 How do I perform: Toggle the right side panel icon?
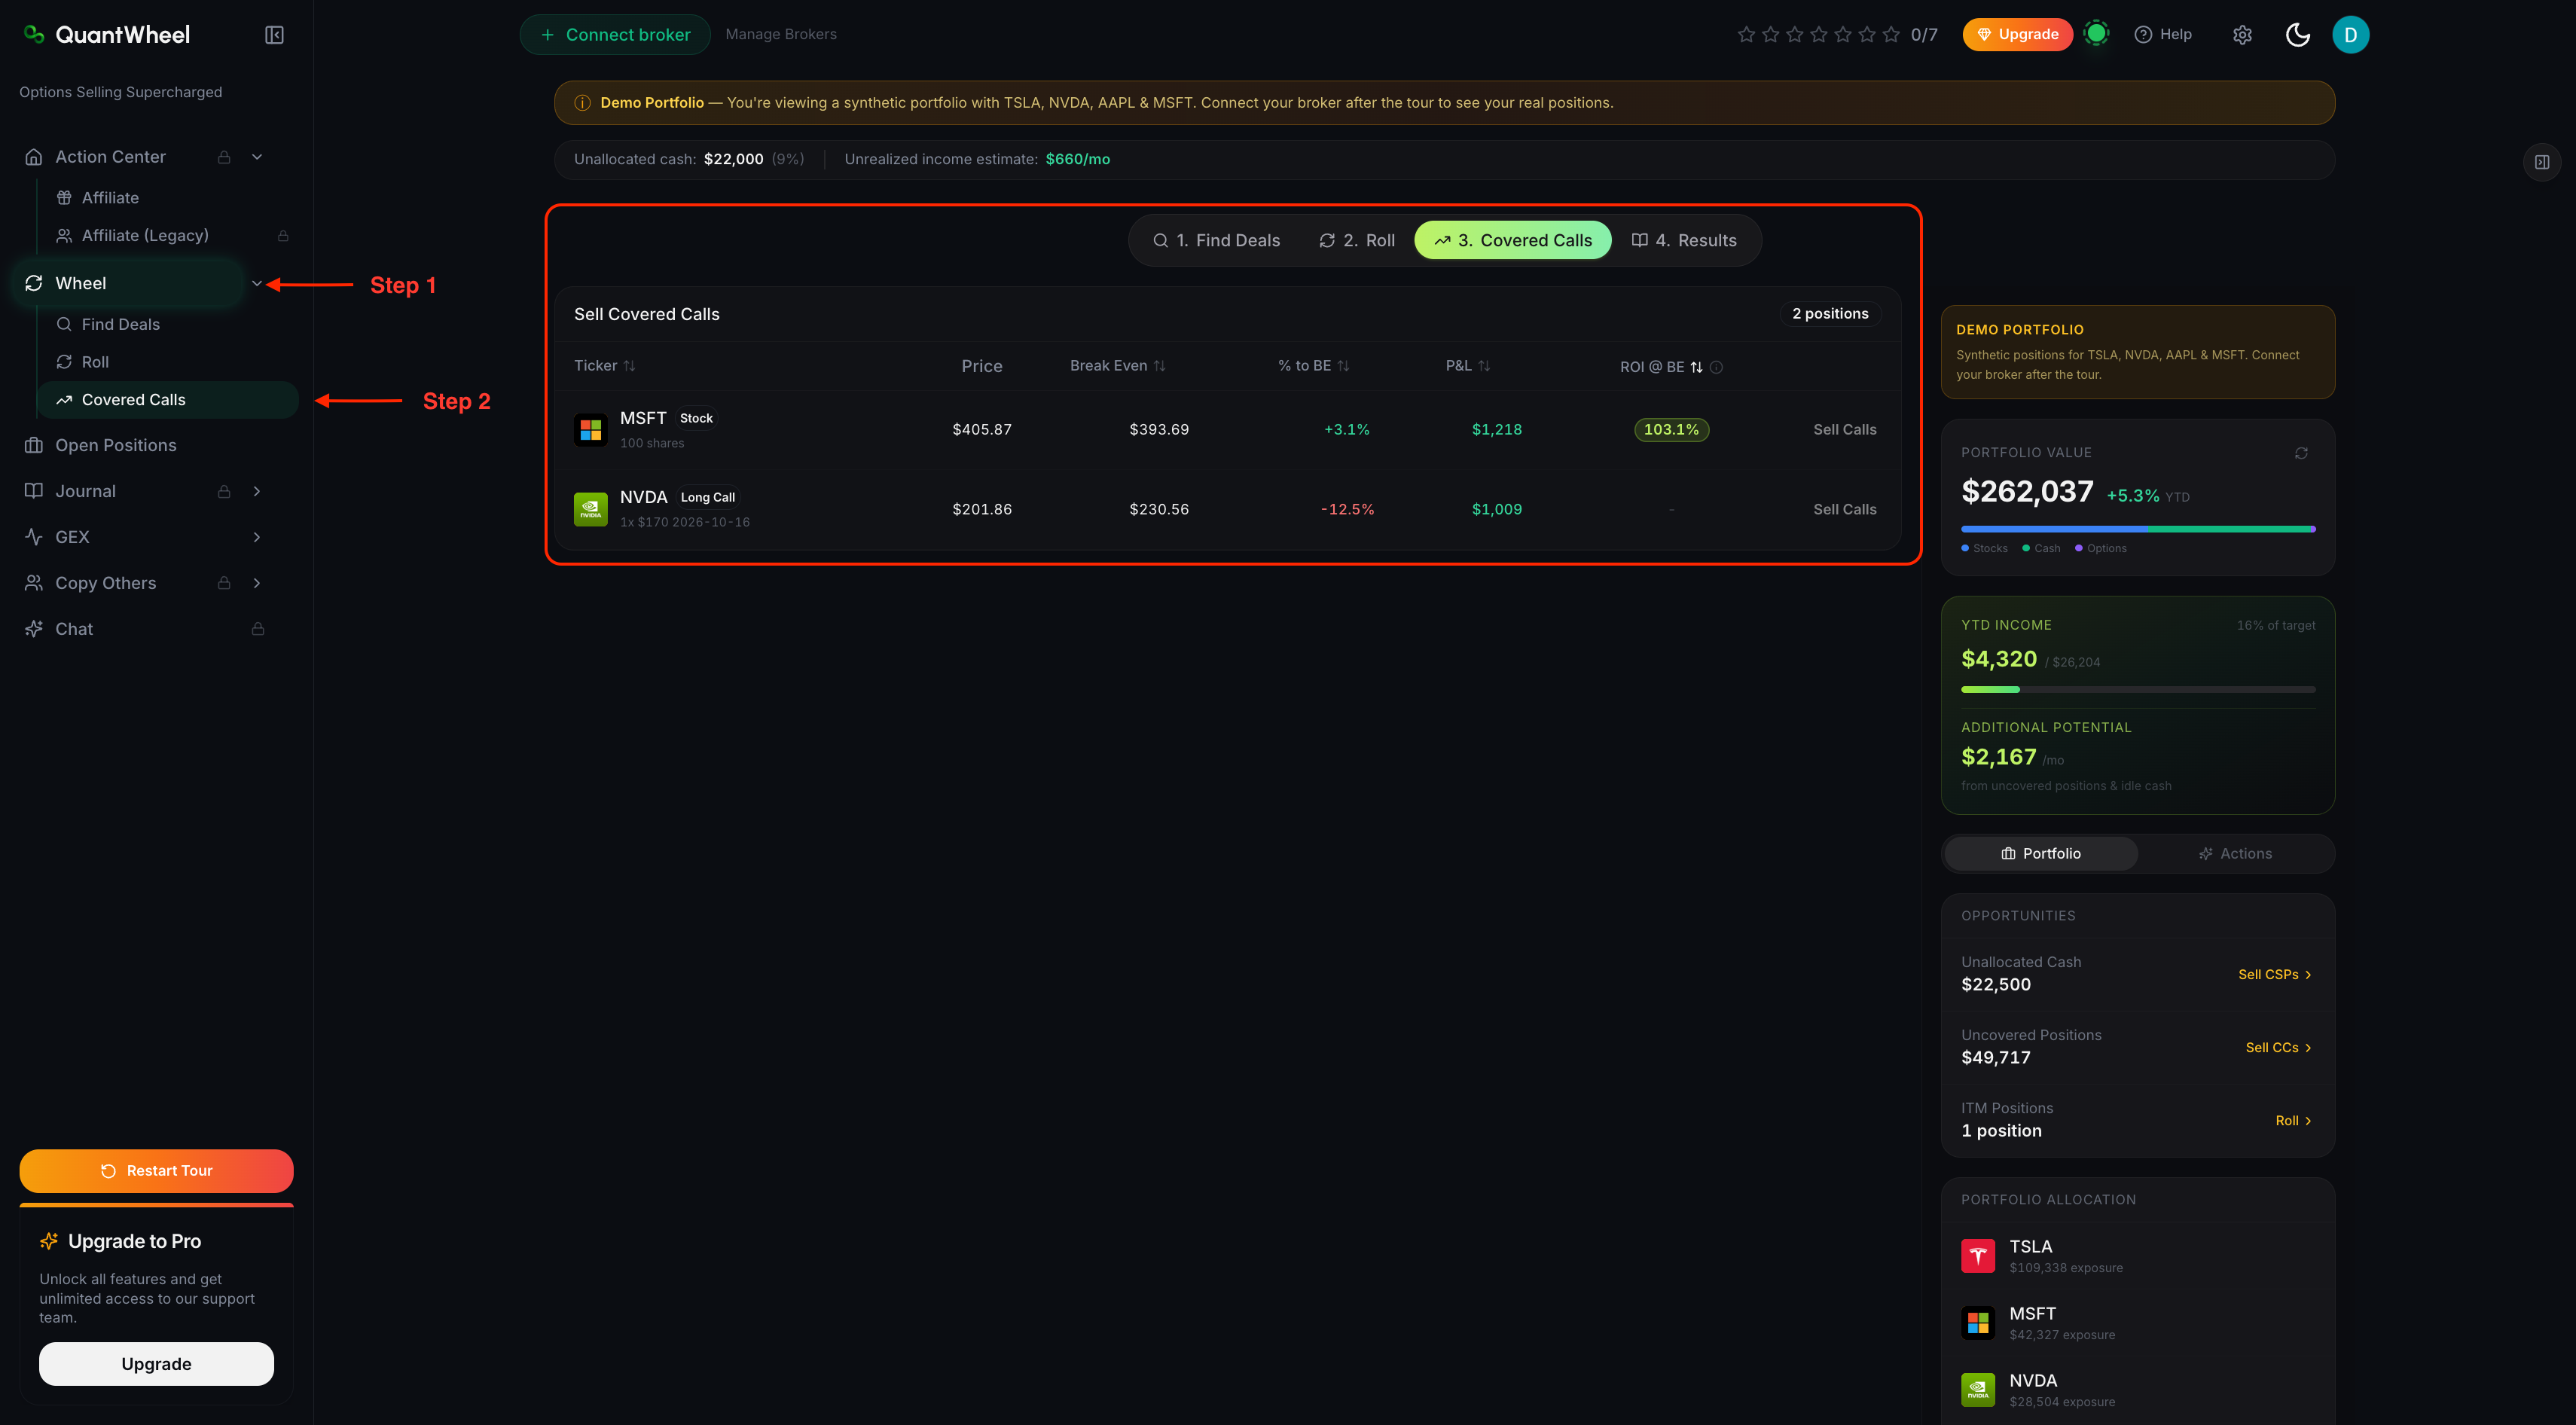pyautogui.click(x=2542, y=162)
